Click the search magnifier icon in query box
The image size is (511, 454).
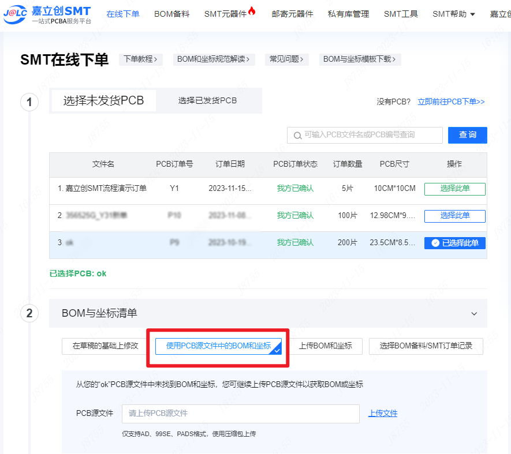click(297, 136)
